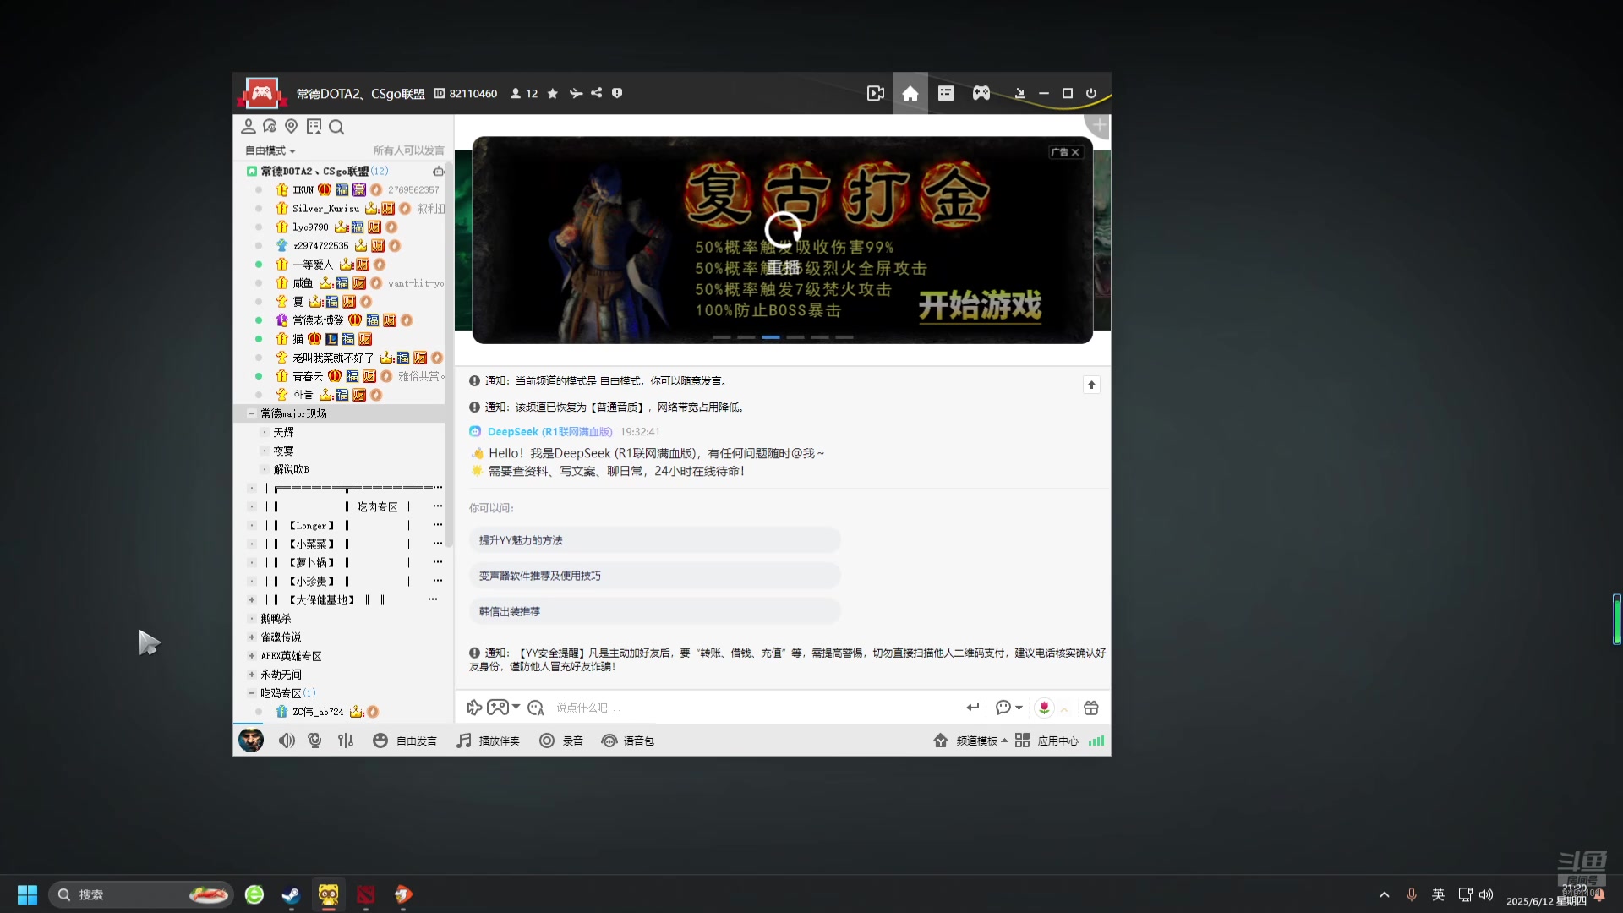Click the green signal strength bars
This screenshot has height=913, width=1623.
(1096, 741)
